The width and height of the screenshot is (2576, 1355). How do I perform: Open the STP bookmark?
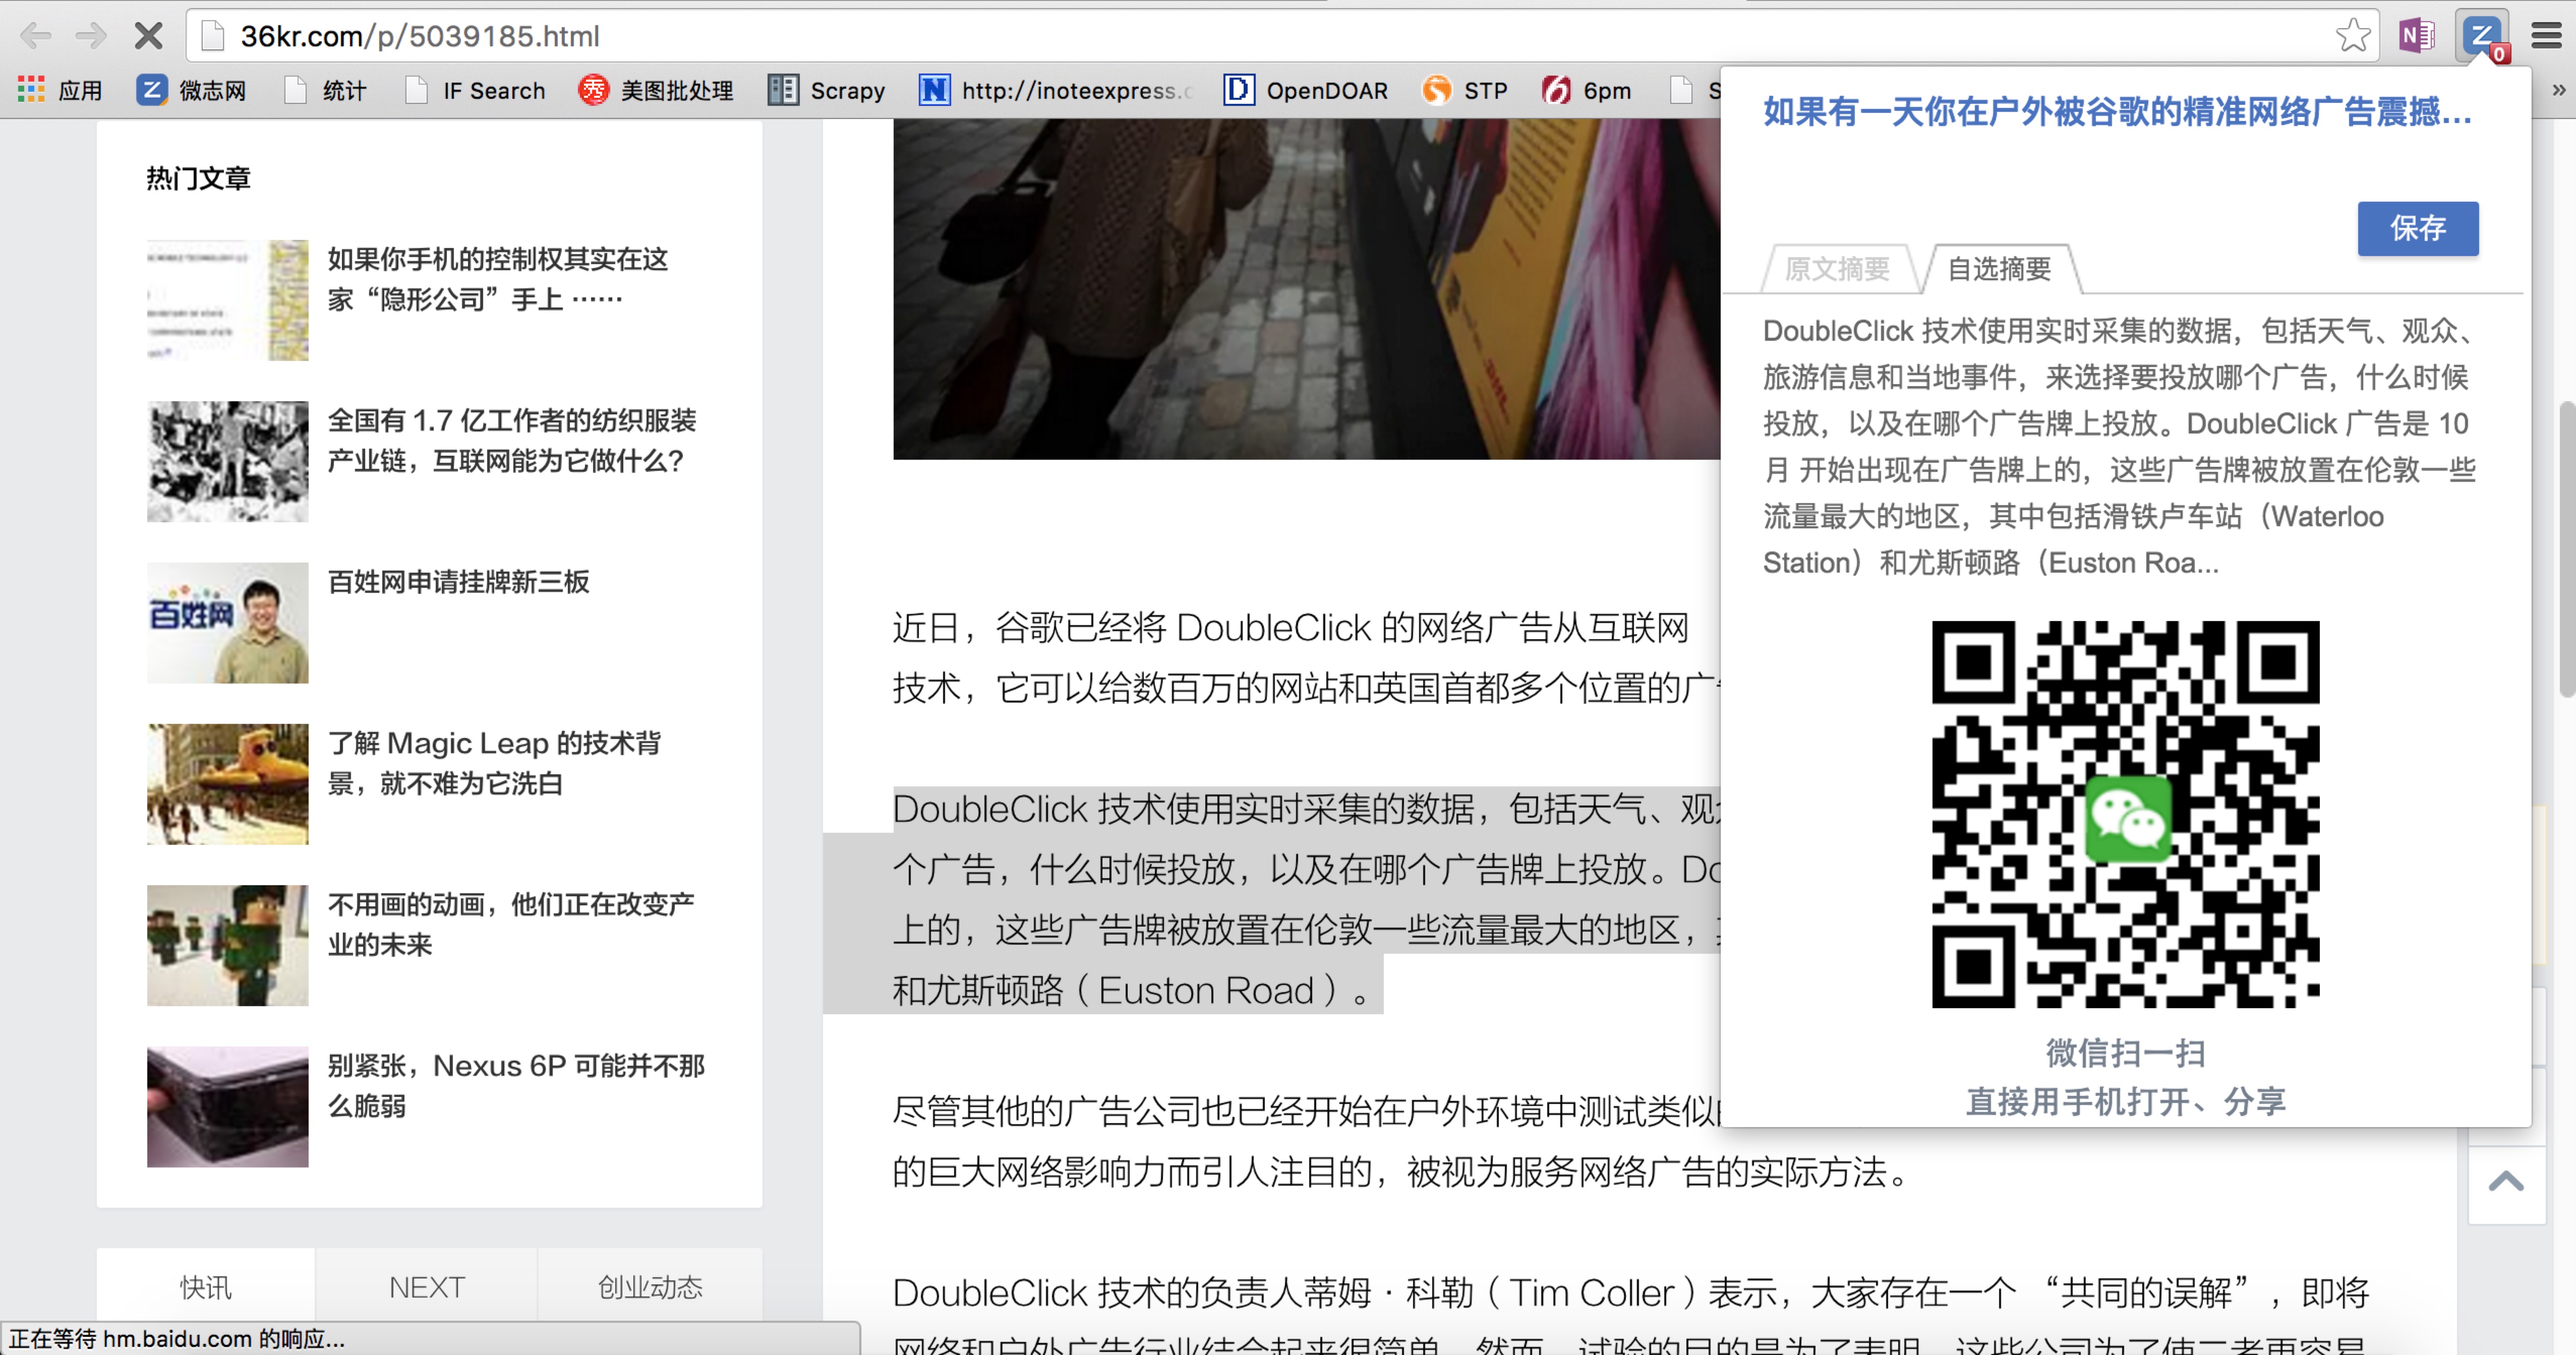[x=1465, y=91]
